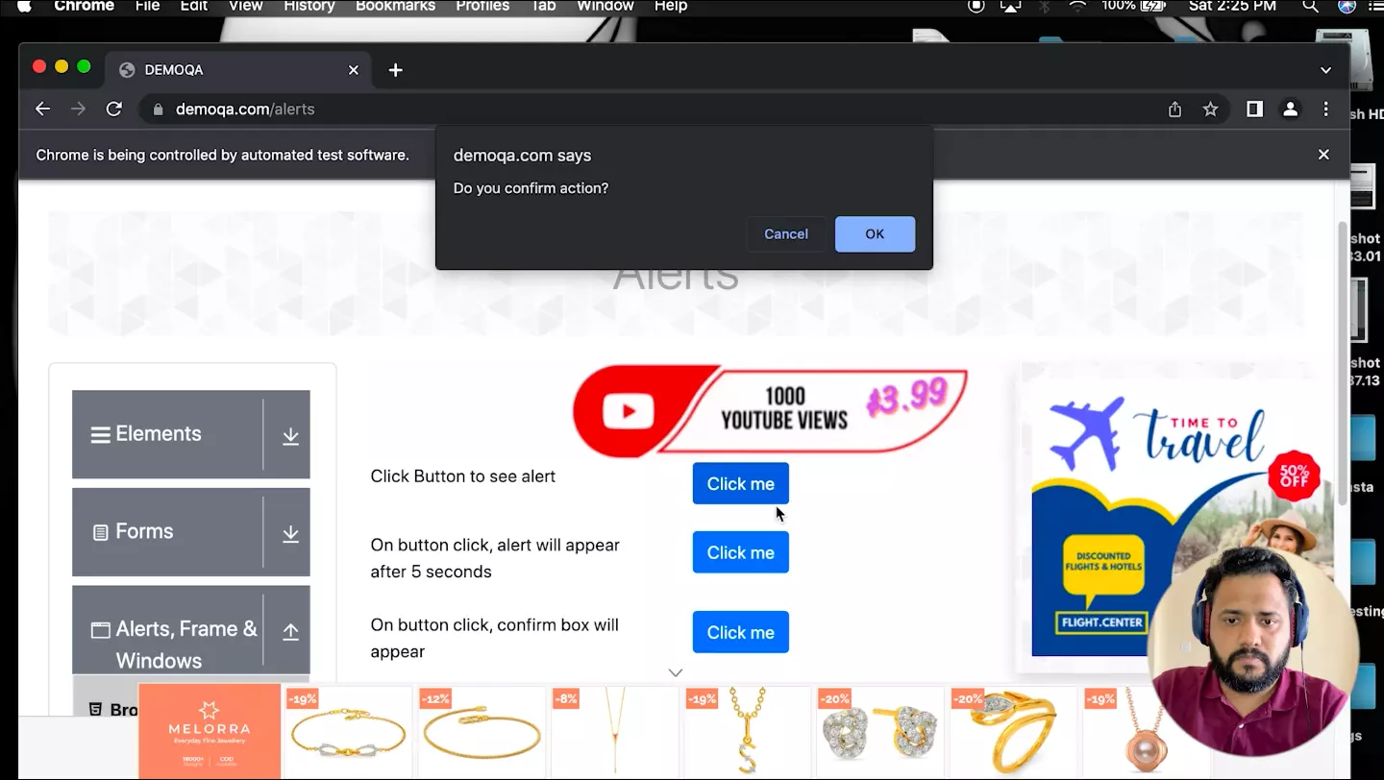
Task: Click the share icon in address bar
Action: (x=1174, y=110)
